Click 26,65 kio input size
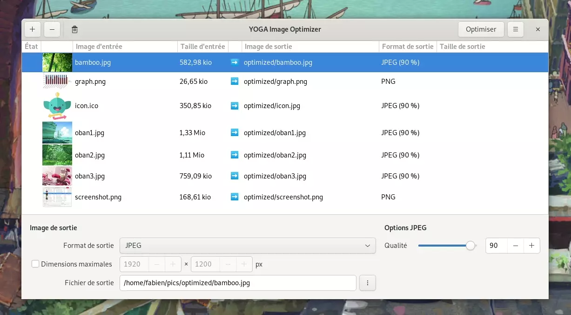Viewport: 571px width, 315px height. (x=194, y=82)
